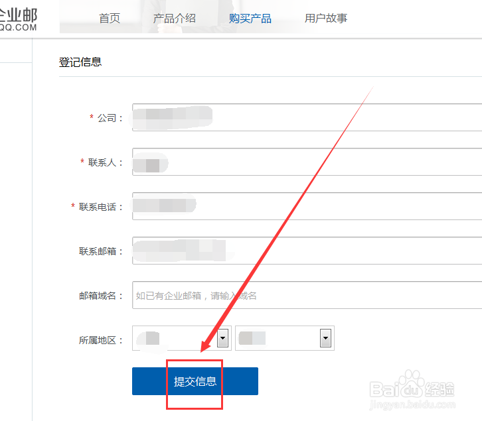Open the 首页 navigation tab

[110, 19]
